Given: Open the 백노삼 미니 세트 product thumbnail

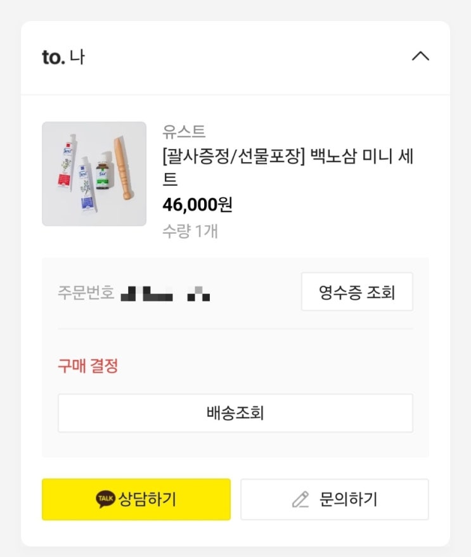Looking at the screenshot, I should click(94, 174).
